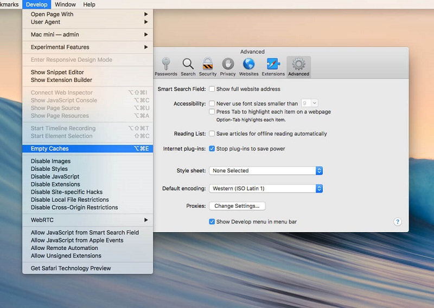Open the Default encoding dropdown
The height and width of the screenshot is (308, 434).
click(266, 189)
